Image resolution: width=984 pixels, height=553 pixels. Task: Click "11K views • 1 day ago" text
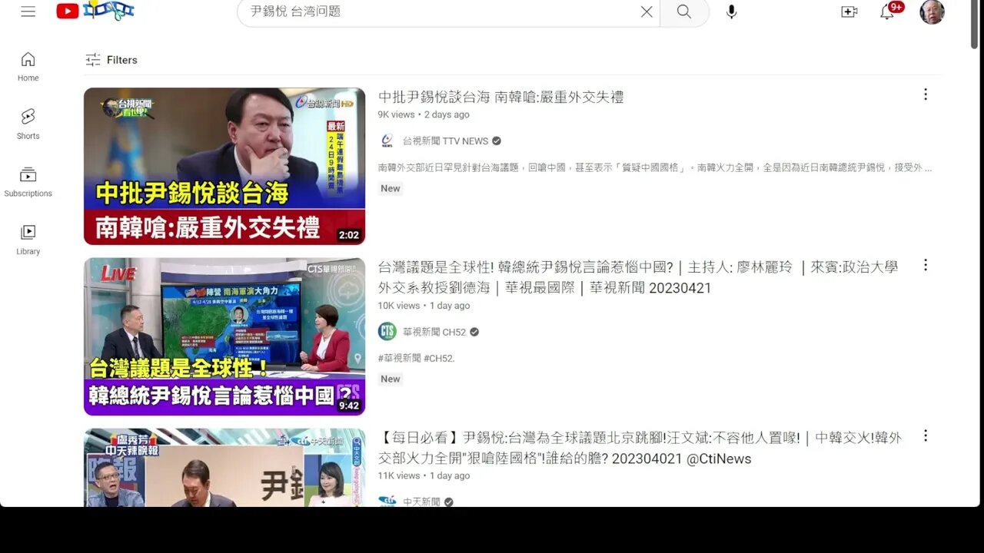pyautogui.click(x=424, y=476)
